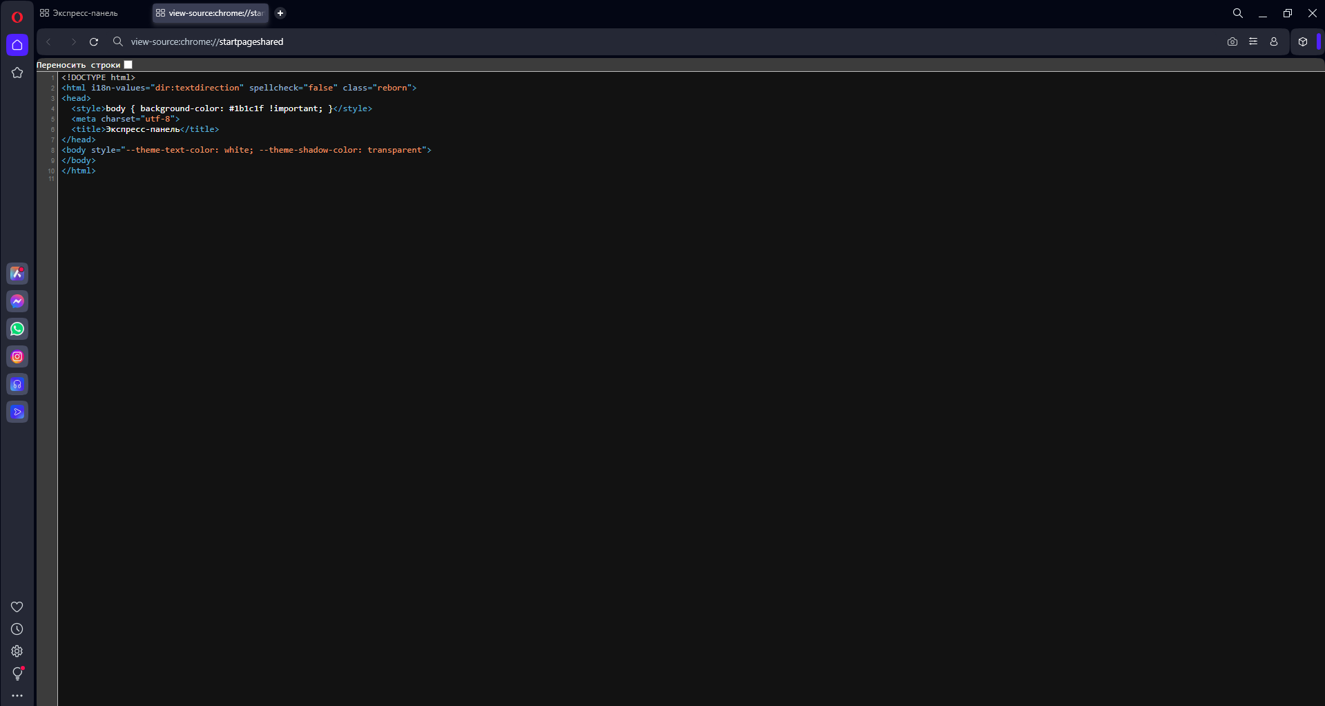Click the #1b1c1f background-color style text

click(246, 108)
